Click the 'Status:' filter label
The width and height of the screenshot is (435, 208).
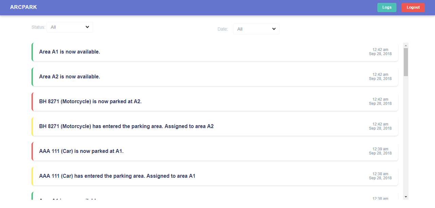pyautogui.click(x=38, y=27)
